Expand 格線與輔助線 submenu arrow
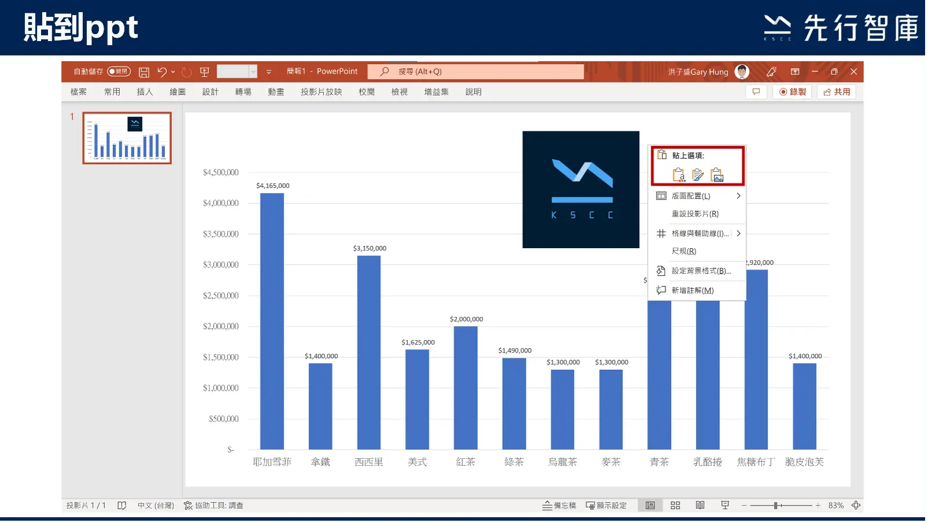The height and width of the screenshot is (523, 928). click(x=738, y=234)
